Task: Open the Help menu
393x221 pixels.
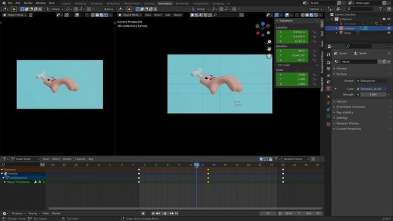Action: [52, 3]
